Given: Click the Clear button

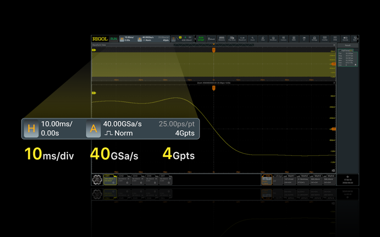Looking at the screenshot, I should [x=263, y=39].
